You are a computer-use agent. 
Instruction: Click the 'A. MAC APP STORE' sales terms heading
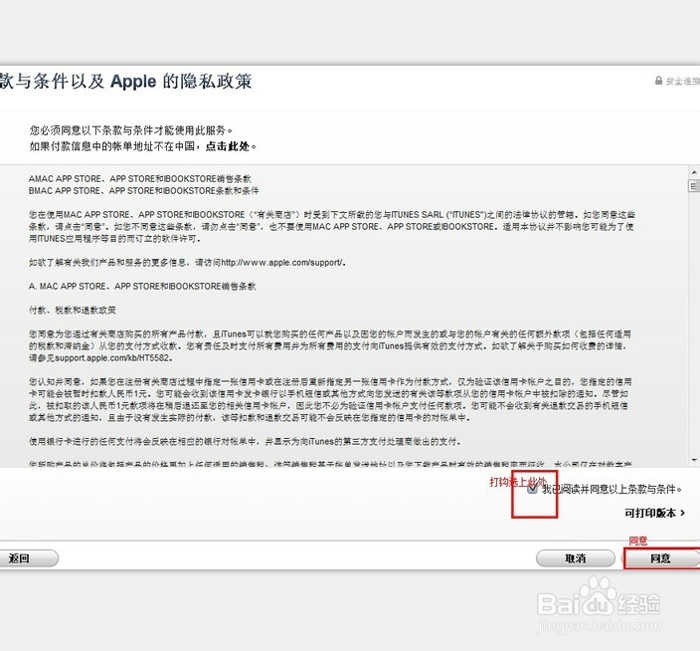pos(142,287)
